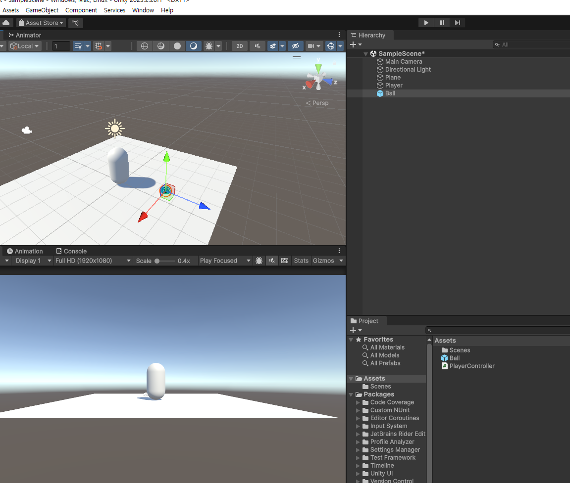This screenshot has width=570, height=483.
Task: Open Local handle rotation dropdown
Action: (25, 46)
